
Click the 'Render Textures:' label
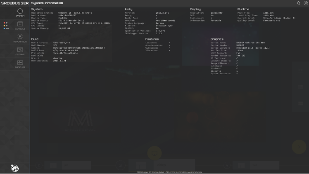(221, 56)
